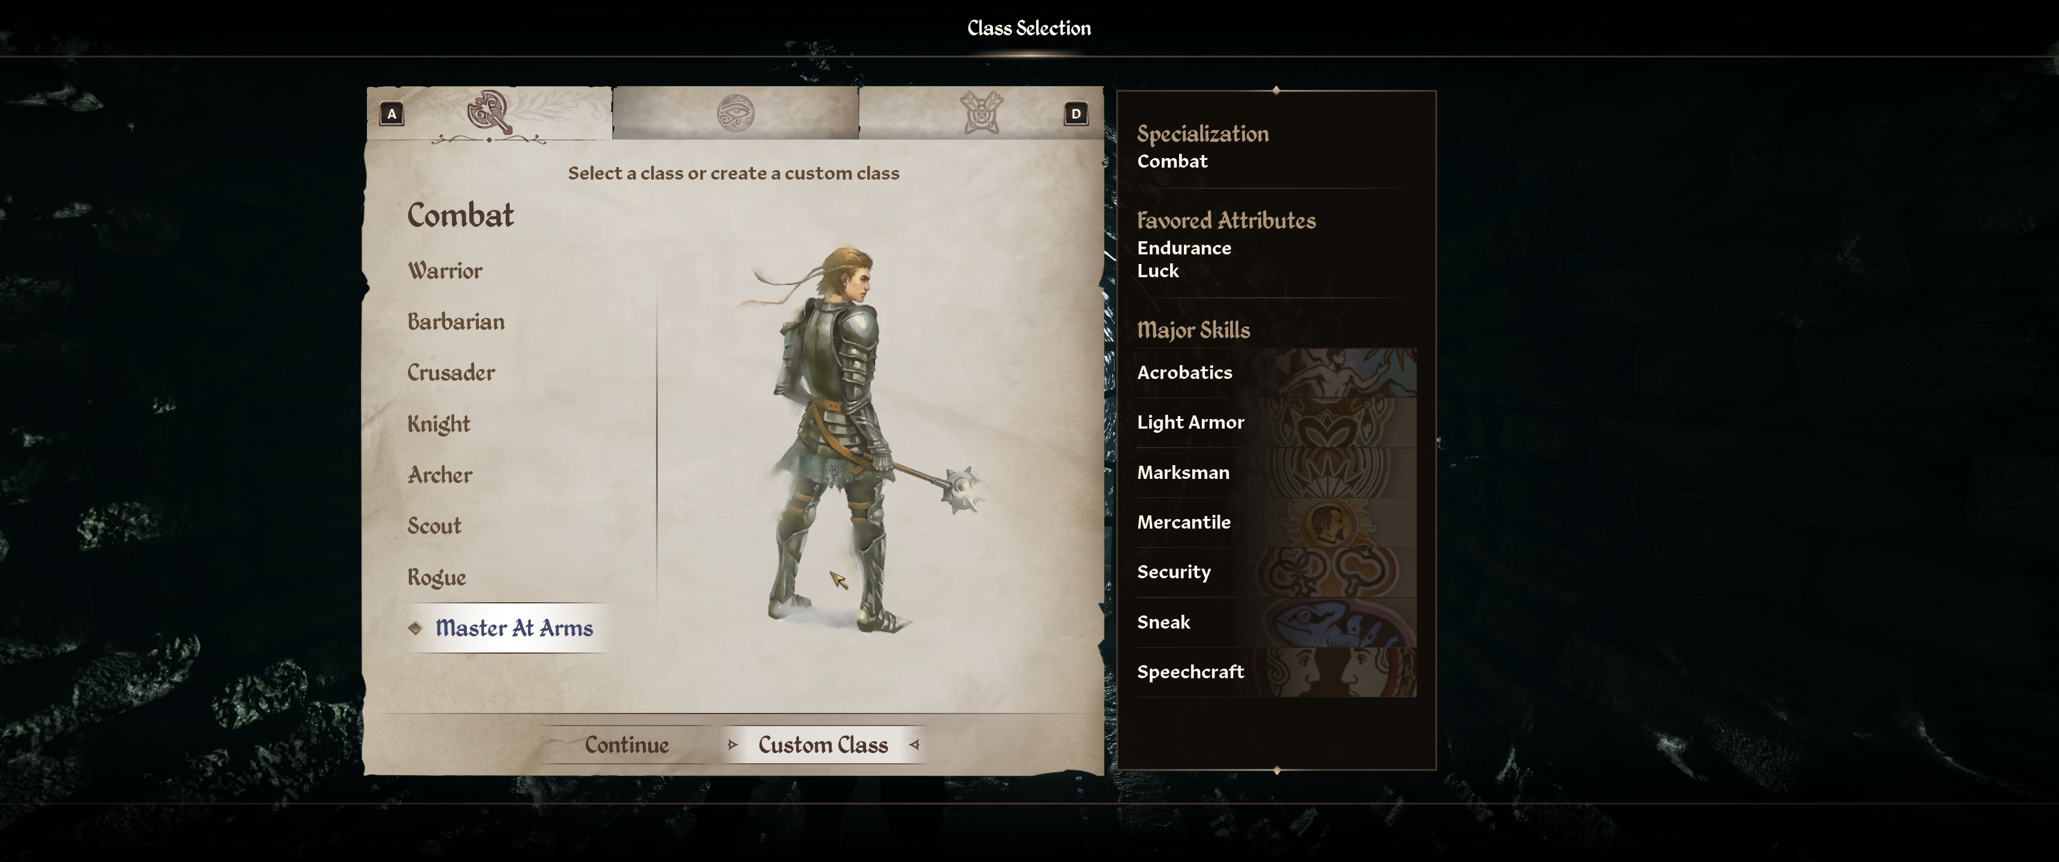The height and width of the screenshot is (862, 2059).
Task: Click the arrow right of Custom Class
Action: click(x=915, y=745)
